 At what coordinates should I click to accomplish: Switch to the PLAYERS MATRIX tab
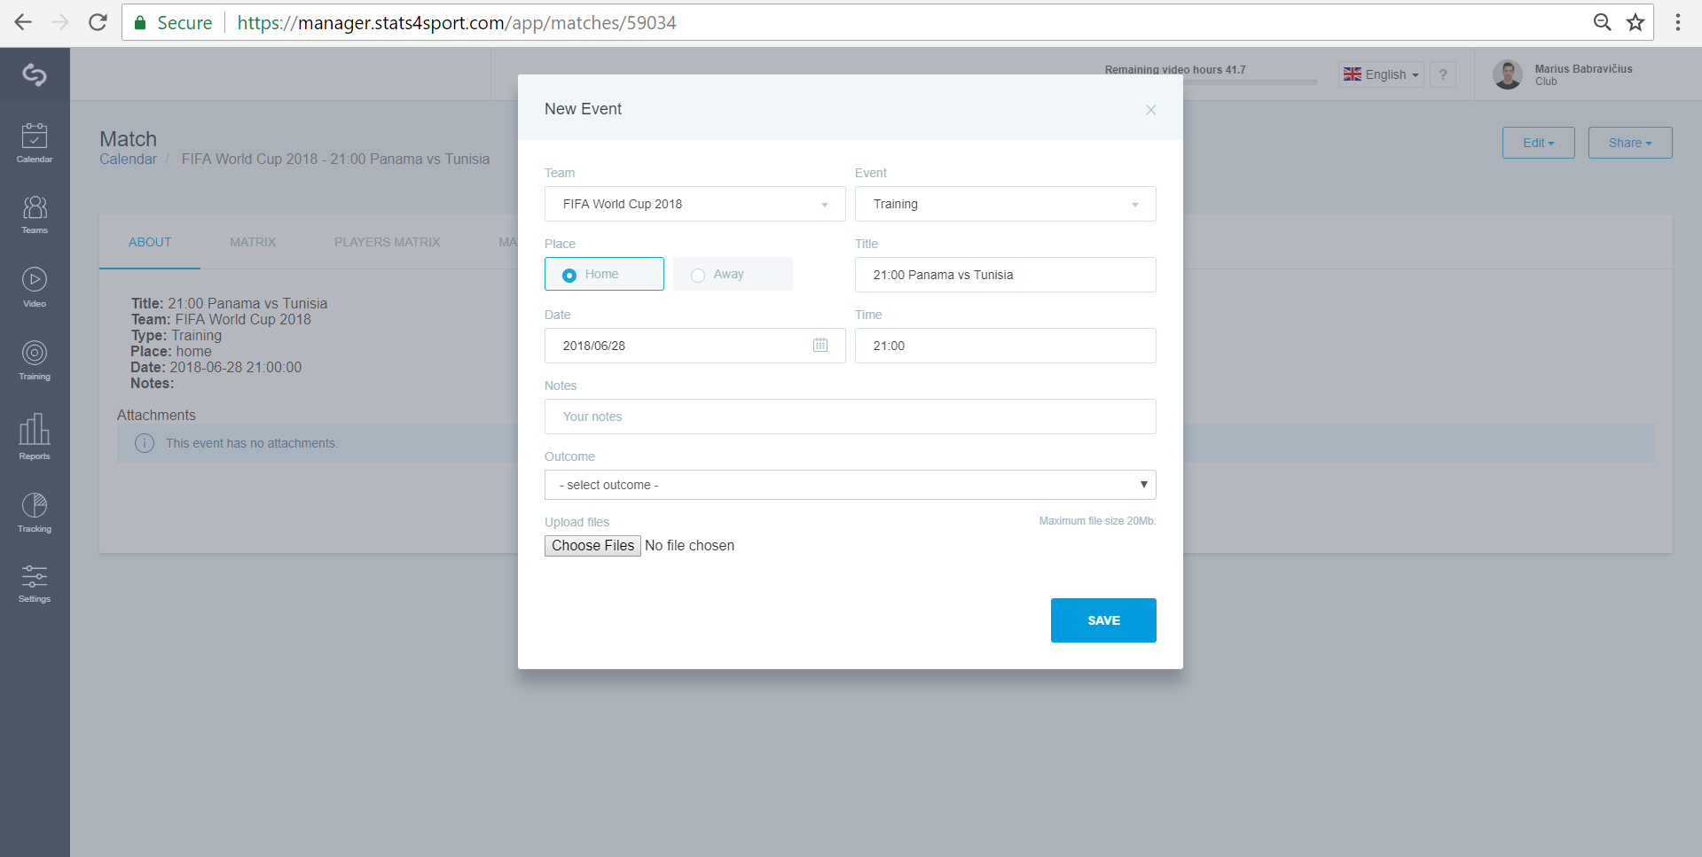(387, 242)
